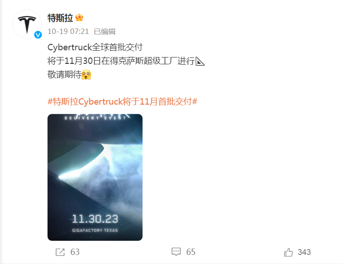Toggle like with the thumbs-up icon
Viewport: 343px width, 264px height.
[x=288, y=252]
